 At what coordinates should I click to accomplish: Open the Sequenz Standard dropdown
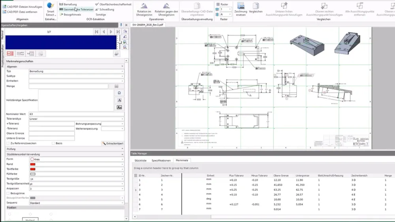click(122, 203)
